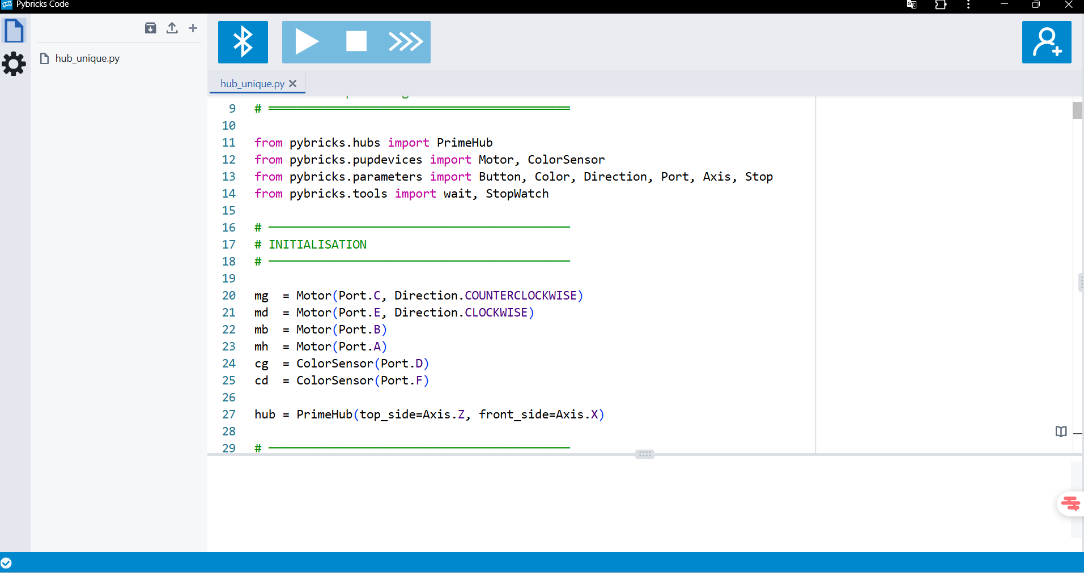This screenshot has width=1084, height=573.
Task: Click CLOCKWISE on line 21
Action: point(496,313)
